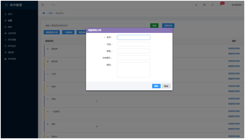Expand the first category row plus sign
This screenshot has height=139, width=245.
(x=48, y=49)
